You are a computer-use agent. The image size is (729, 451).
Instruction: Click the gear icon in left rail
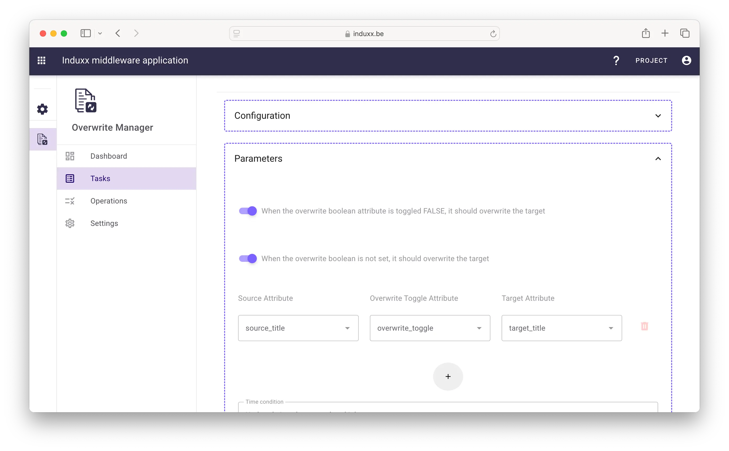tap(42, 109)
